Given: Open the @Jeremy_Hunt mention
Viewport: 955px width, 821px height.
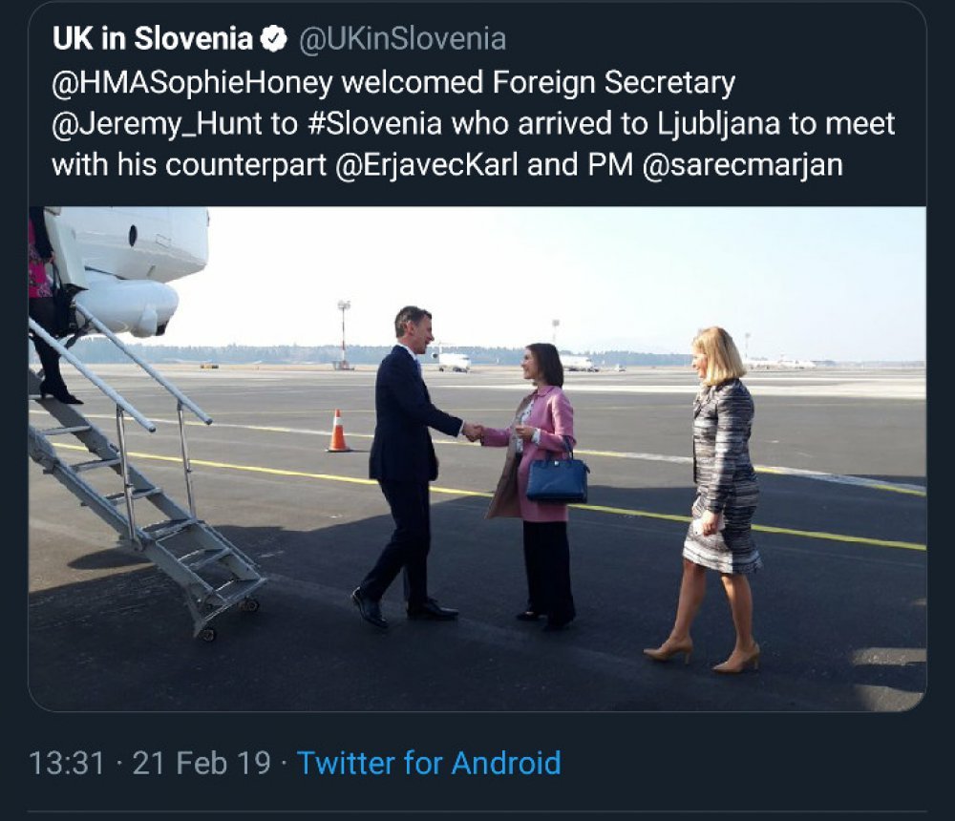Looking at the screenshot, I should [158, 124].
